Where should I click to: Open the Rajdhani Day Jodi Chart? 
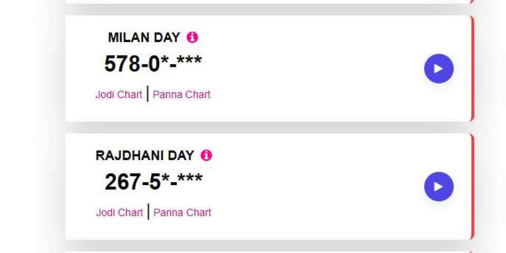tap(119, 213)
